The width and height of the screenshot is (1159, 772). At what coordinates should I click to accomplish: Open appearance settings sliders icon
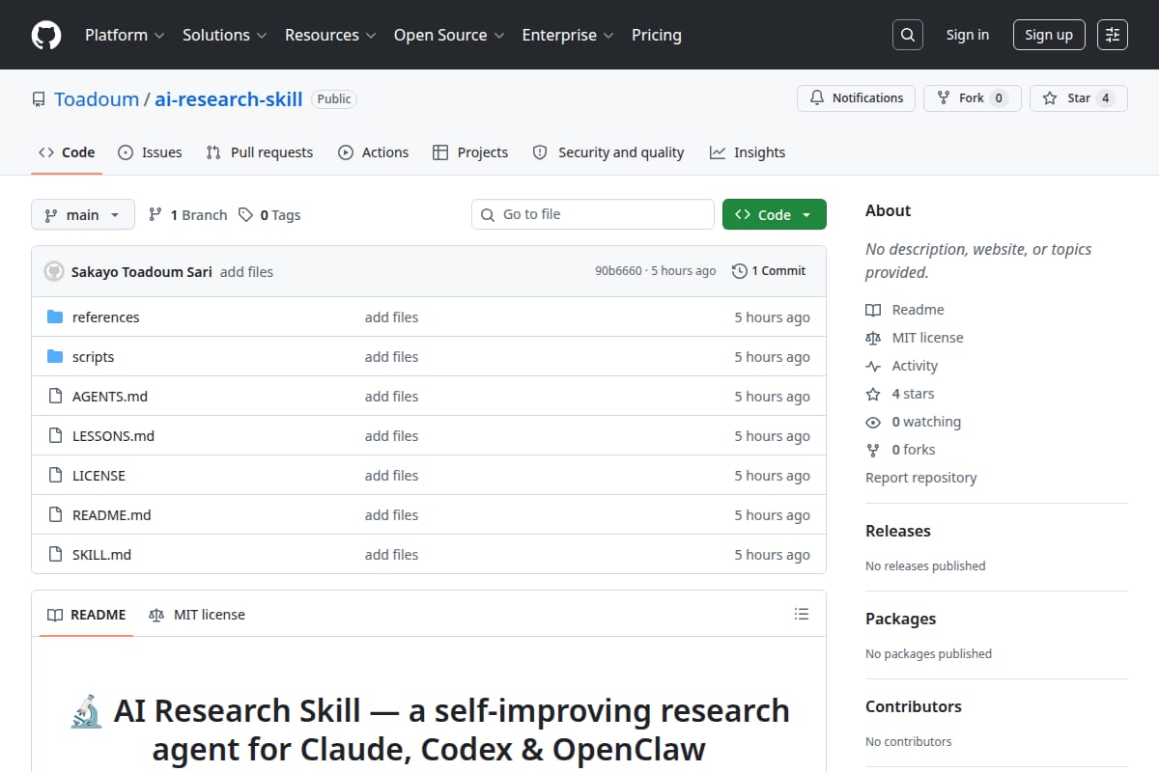coord(1113,35)
